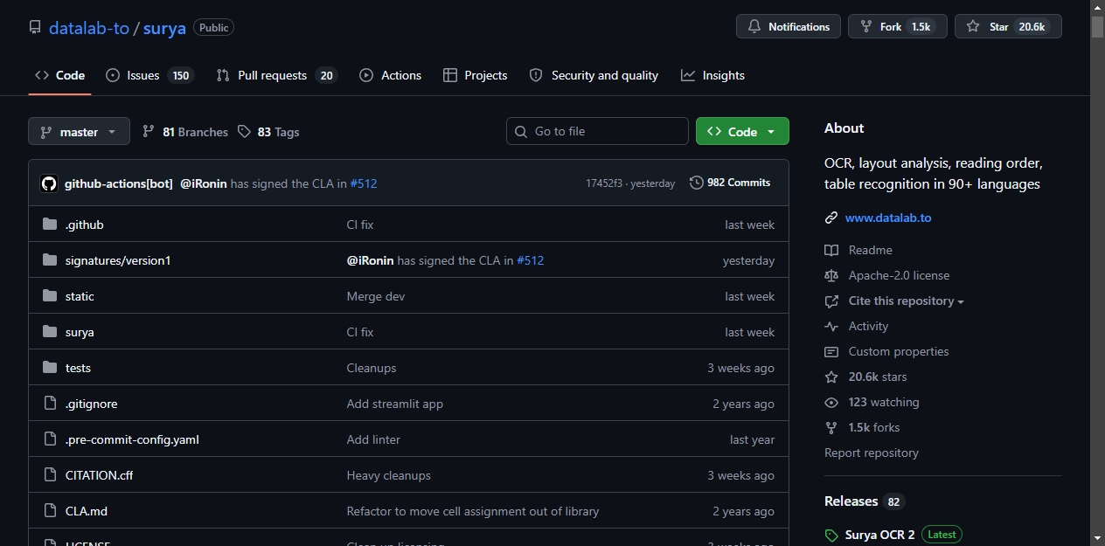
Task: Open the 'Merge dev' commit message
Action: tap(376, 296)
